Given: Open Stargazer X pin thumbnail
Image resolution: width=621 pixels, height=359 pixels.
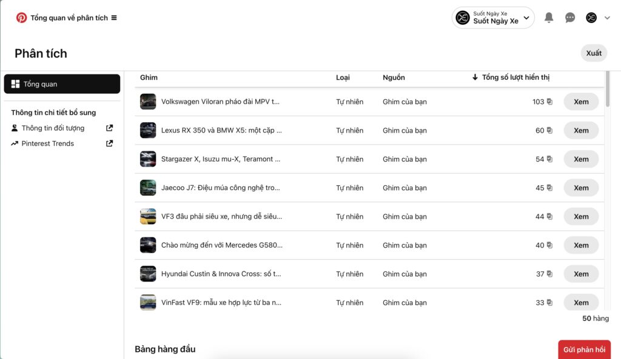Looking at the screenshot, I should click(148, 159).
